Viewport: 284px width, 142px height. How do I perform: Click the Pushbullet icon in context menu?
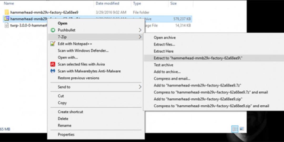[53, 30]
